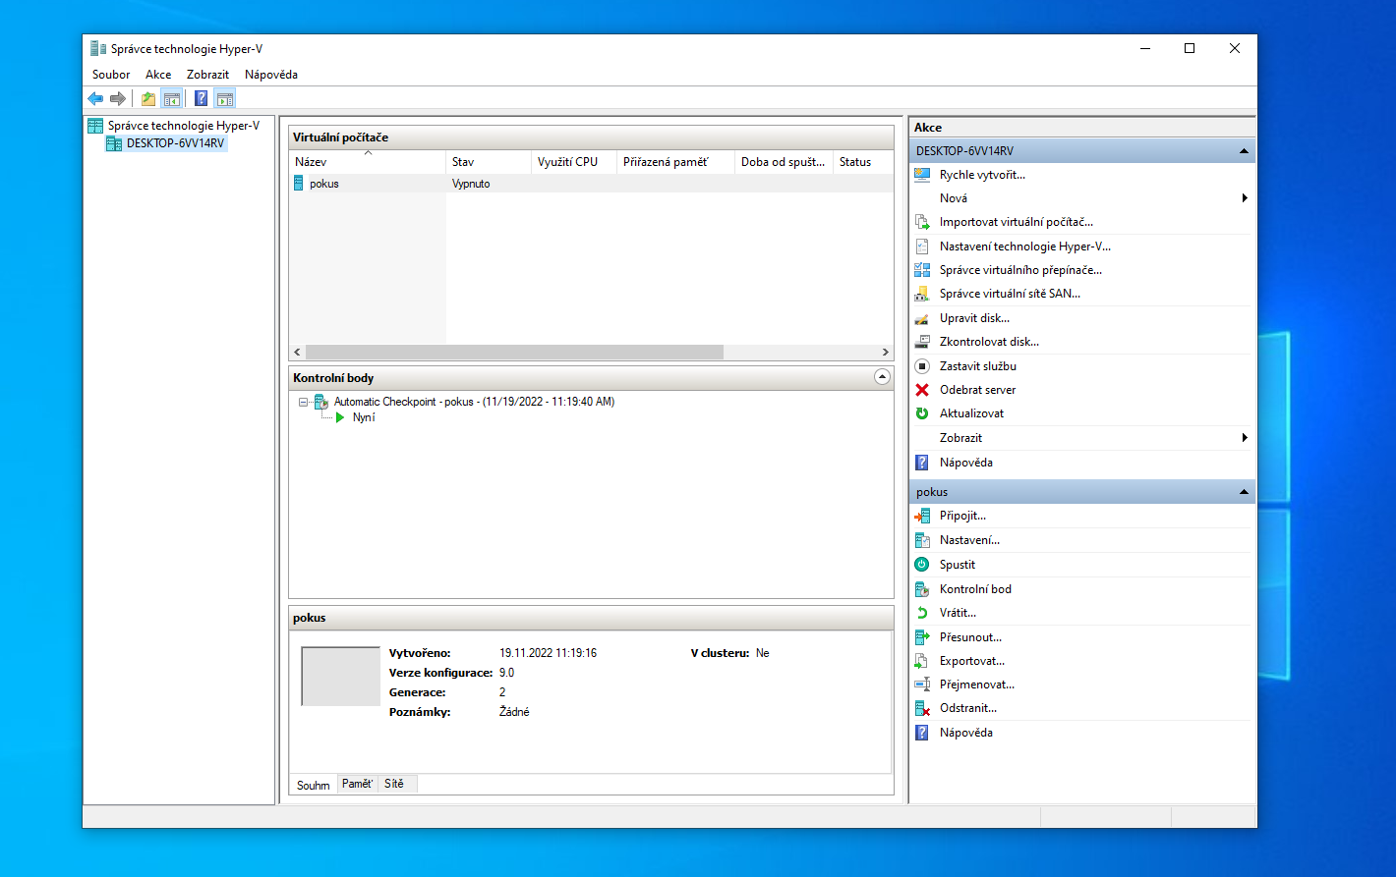
Task: Collapse the Kontrolní body panel chevron
Action: point(882,377)
